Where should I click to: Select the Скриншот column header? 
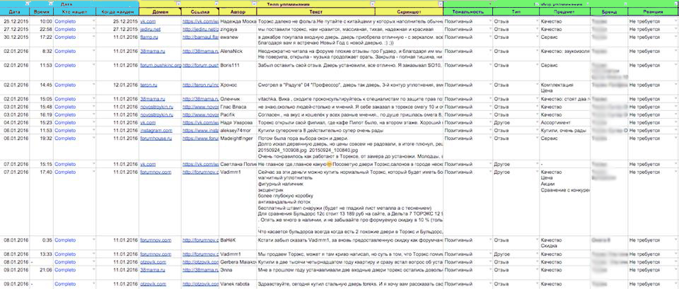[x=410, y=12]
